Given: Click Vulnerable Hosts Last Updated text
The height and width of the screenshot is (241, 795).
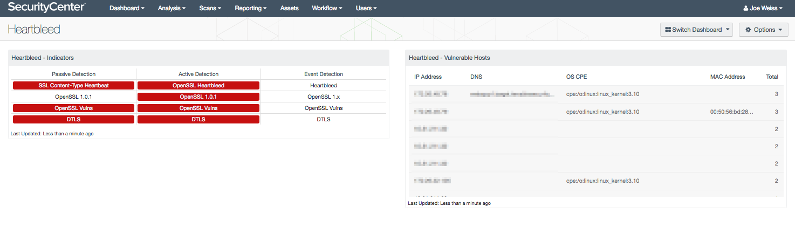Looking at the screenshot, I should [x=449, y=203].
